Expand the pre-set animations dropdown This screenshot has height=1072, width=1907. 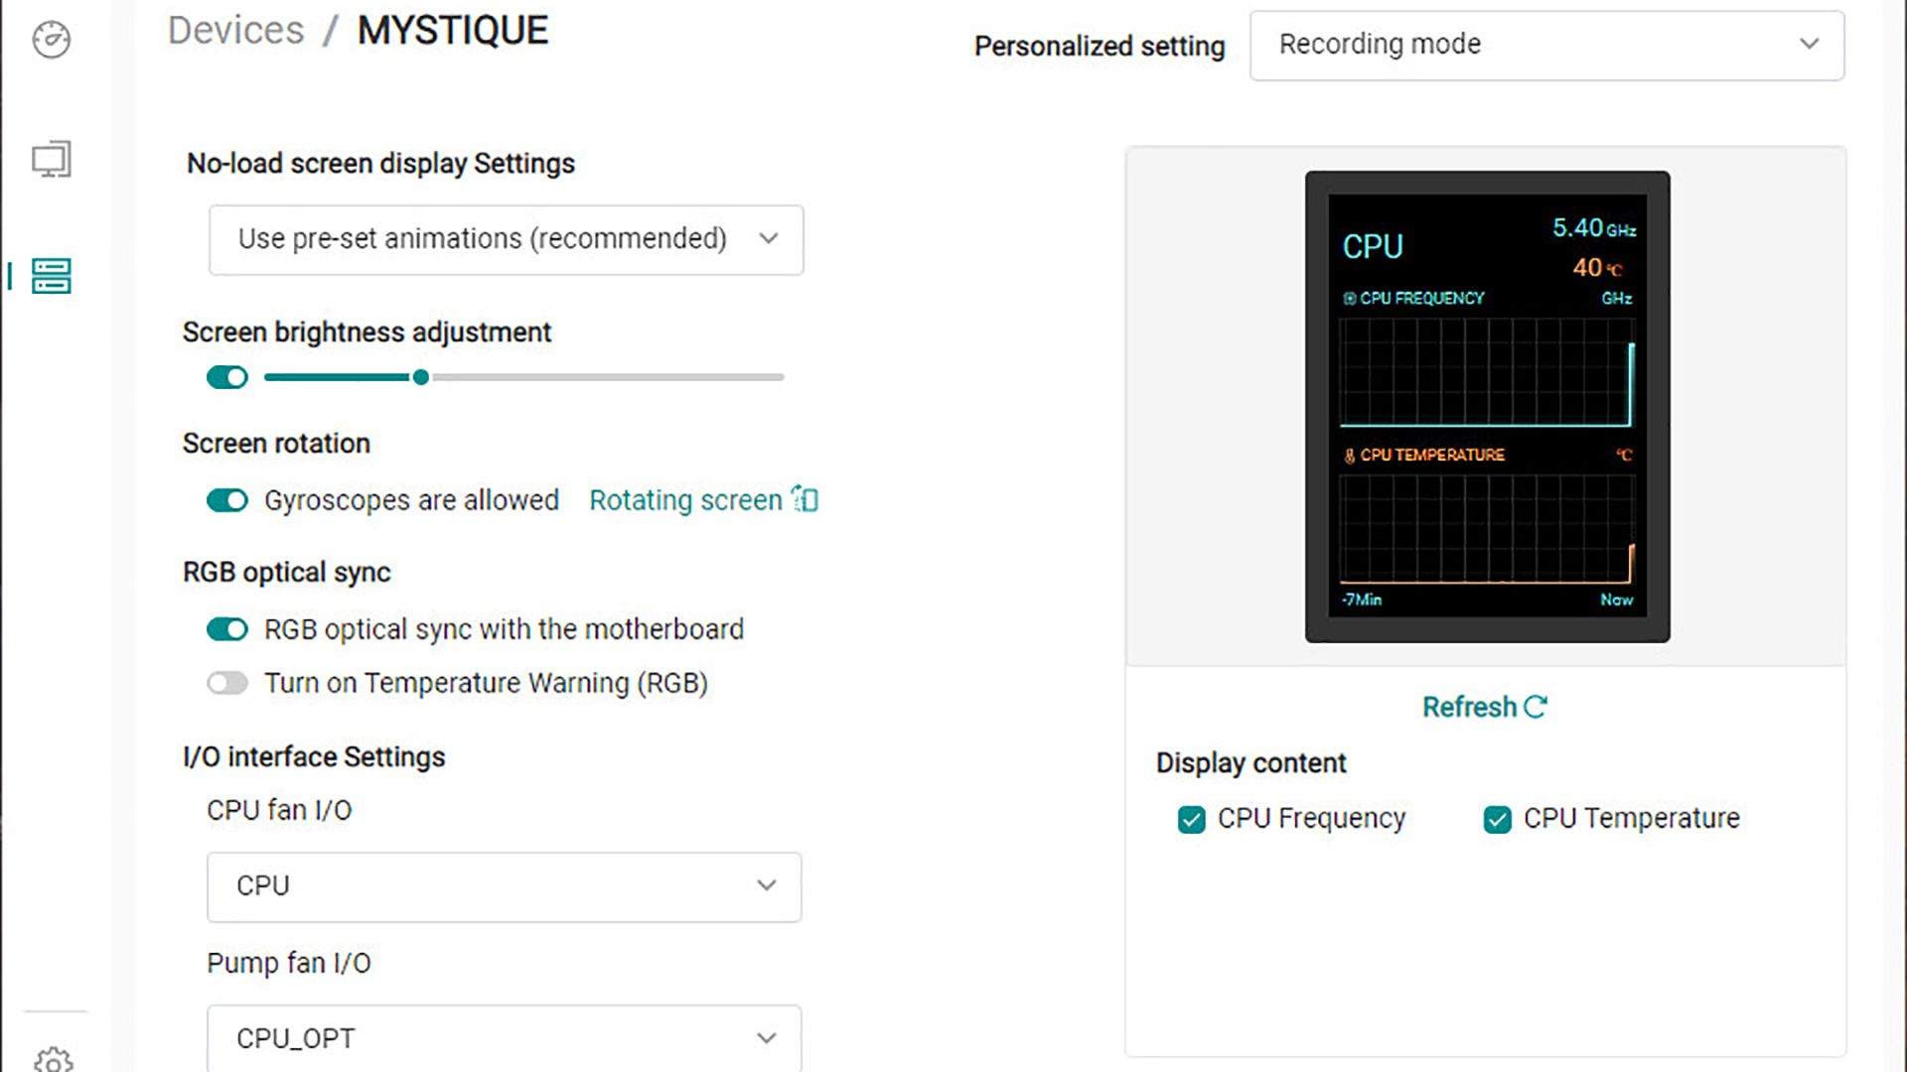click(506, 239)
